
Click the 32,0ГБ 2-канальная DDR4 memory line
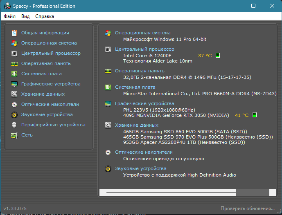tap(187, 77)
